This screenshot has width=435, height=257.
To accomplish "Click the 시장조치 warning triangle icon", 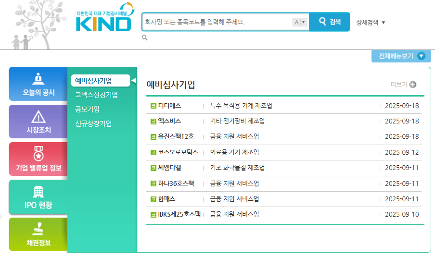I will point(38,117).
